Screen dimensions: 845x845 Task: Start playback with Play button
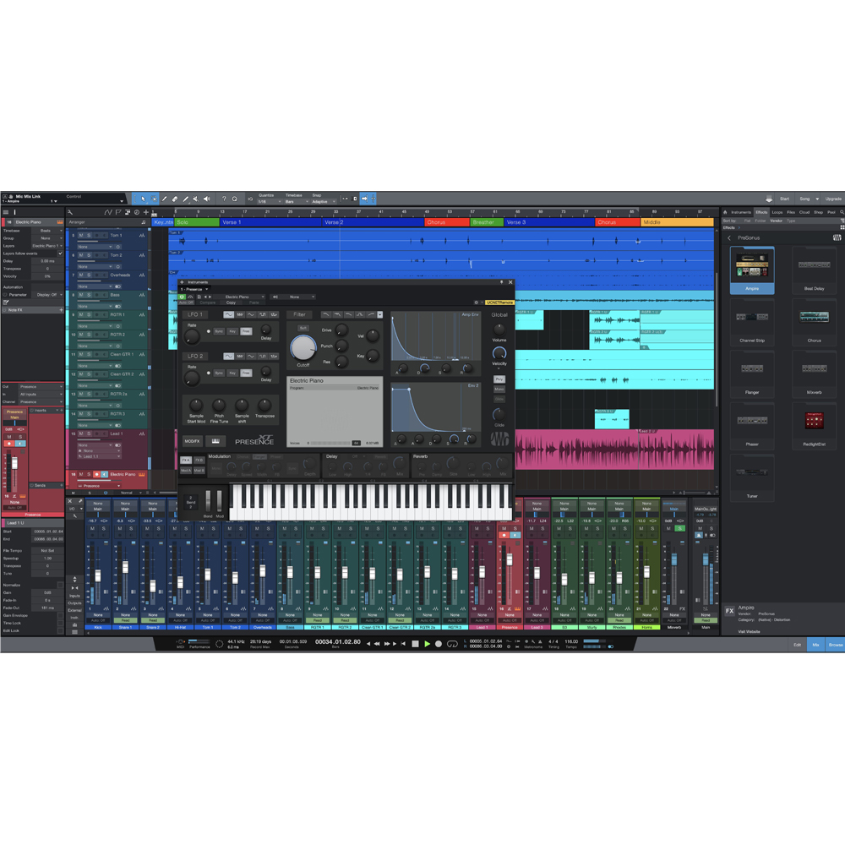(x=428, y=643)
